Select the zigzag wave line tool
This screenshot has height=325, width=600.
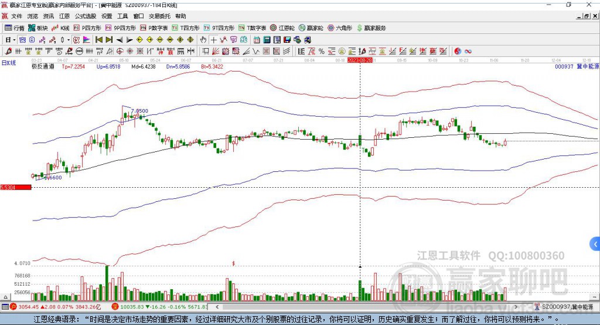pos(256,51)
